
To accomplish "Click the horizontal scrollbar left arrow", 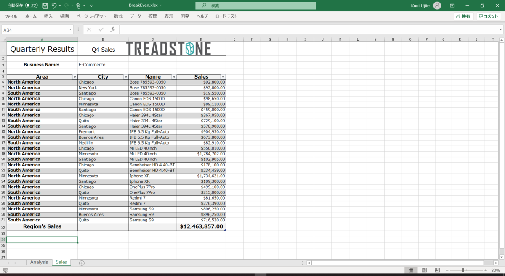I will (309, 263).
